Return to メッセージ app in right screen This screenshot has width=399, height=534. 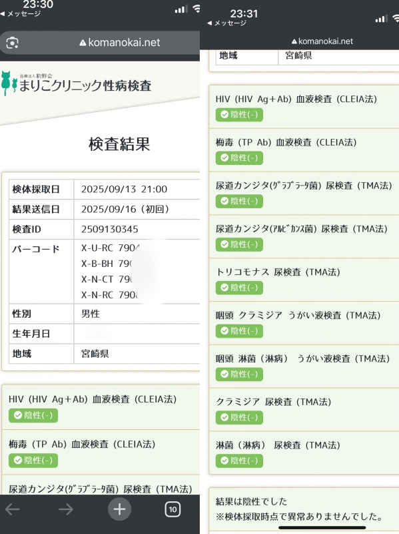(x=227, y=23)
